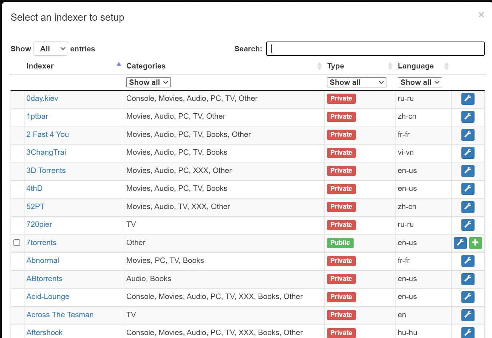Tick the checkbox beside 7torrents
This screenshot has width=492, height=338.
coord(17,243)
